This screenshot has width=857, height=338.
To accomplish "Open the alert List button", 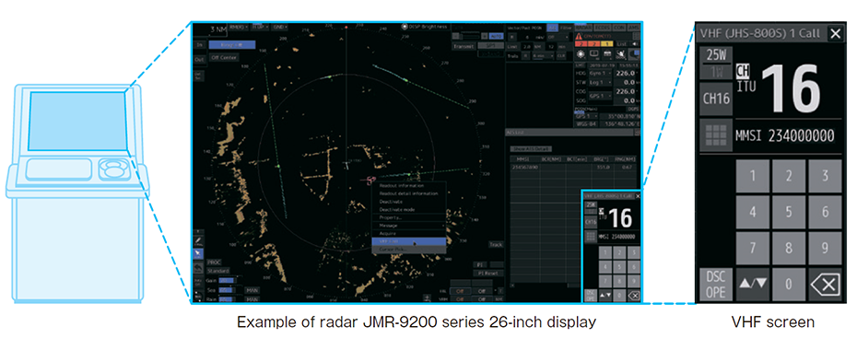I will [621, 43].
